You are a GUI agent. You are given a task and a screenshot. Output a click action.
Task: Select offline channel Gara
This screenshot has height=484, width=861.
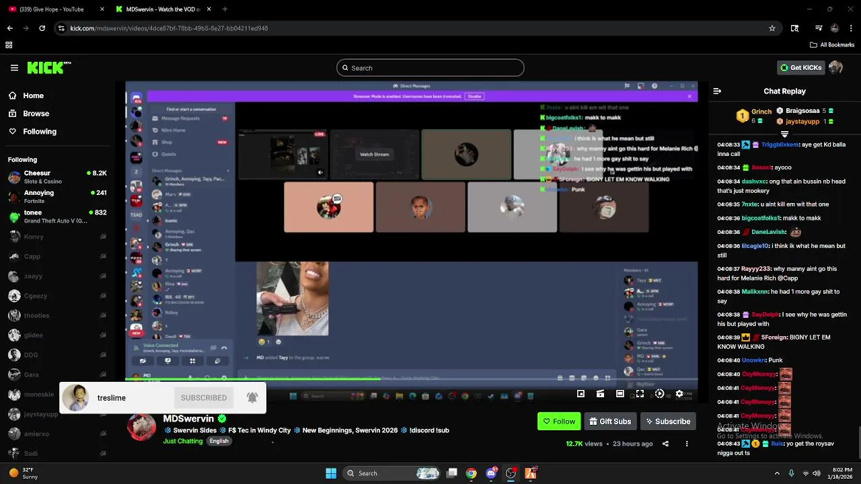57,374
